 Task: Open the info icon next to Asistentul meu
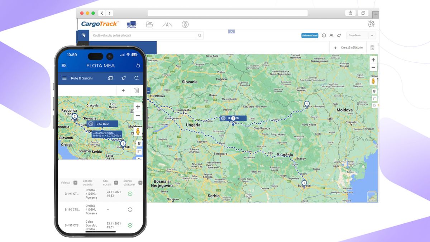324,35
